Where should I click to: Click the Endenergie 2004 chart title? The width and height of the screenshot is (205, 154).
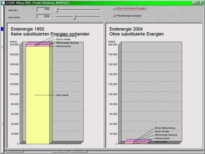click(126, 29)
